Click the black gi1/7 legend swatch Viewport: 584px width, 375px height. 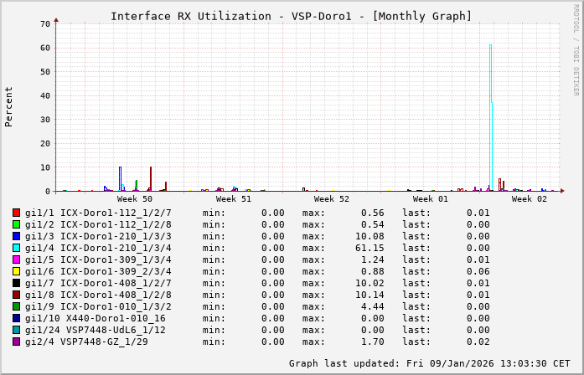17,283
